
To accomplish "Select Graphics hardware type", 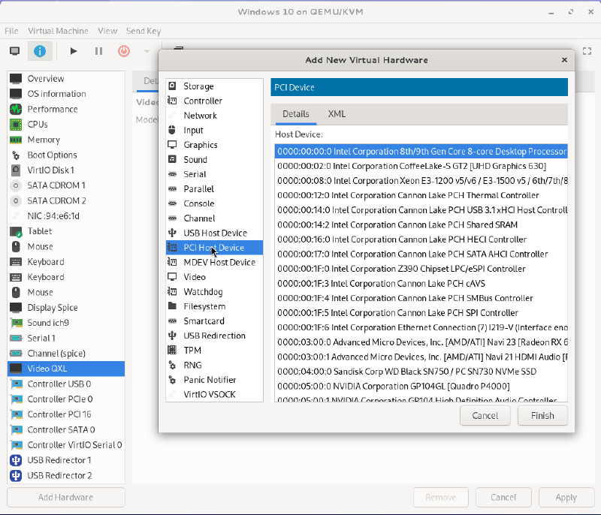I will (214, 145).
